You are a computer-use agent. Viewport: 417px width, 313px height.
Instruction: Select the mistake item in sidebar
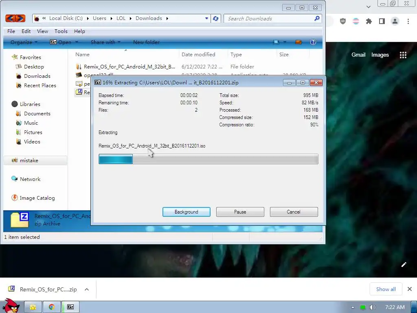(x=35, y=161)
